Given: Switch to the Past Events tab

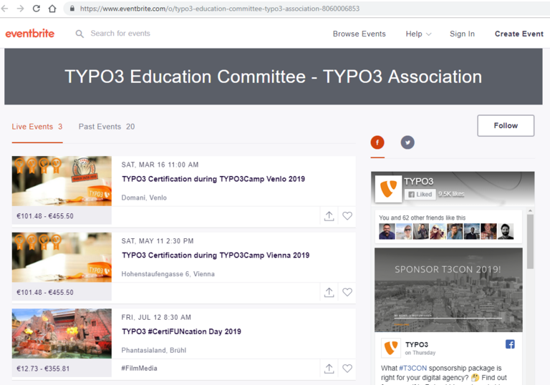Looking at the screenshot, I should [x=107, y=127].
